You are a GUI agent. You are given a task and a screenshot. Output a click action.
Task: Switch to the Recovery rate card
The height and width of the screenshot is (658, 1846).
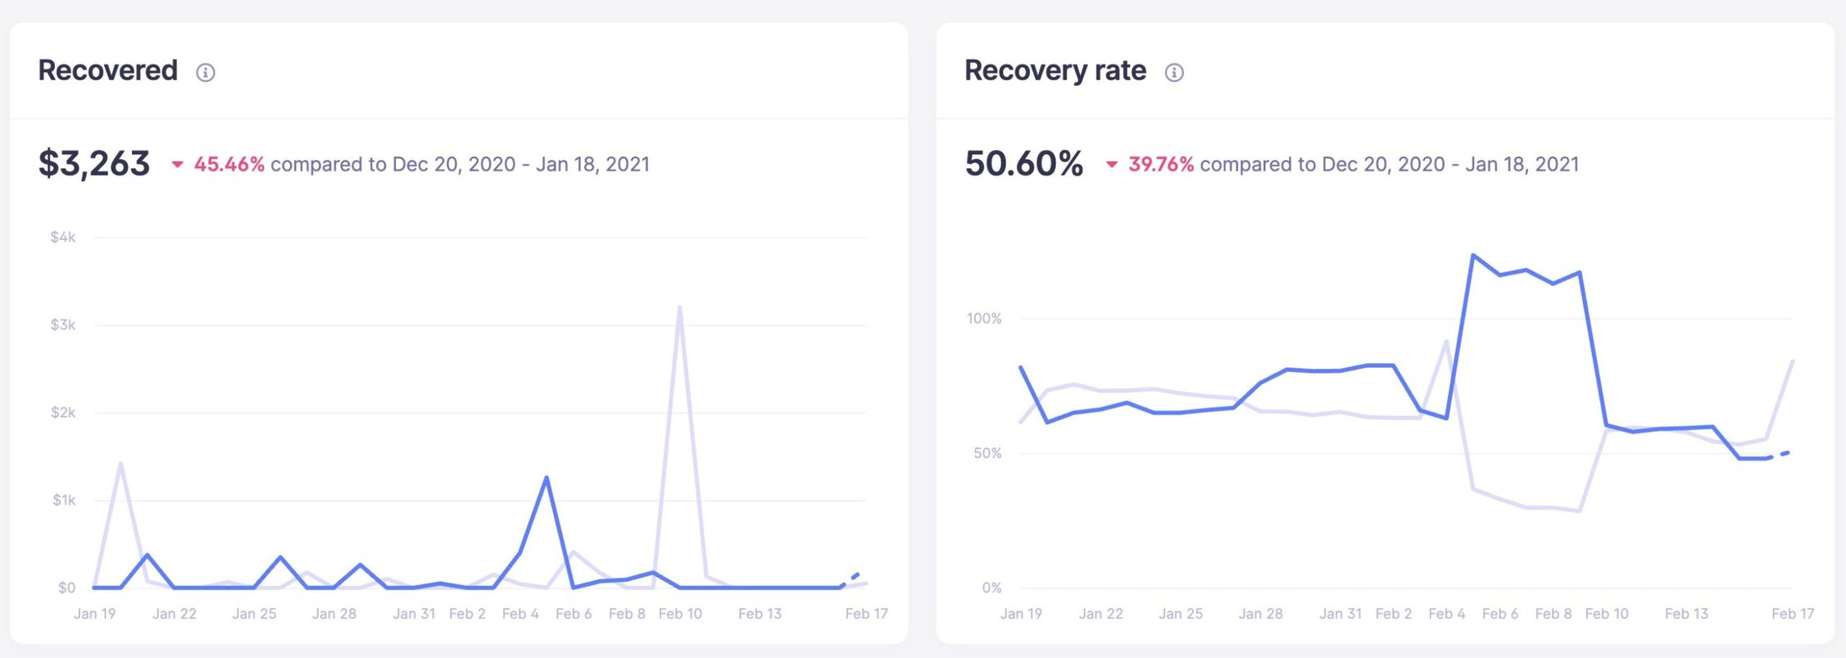pyautogui.click(x=1055, y=70)
